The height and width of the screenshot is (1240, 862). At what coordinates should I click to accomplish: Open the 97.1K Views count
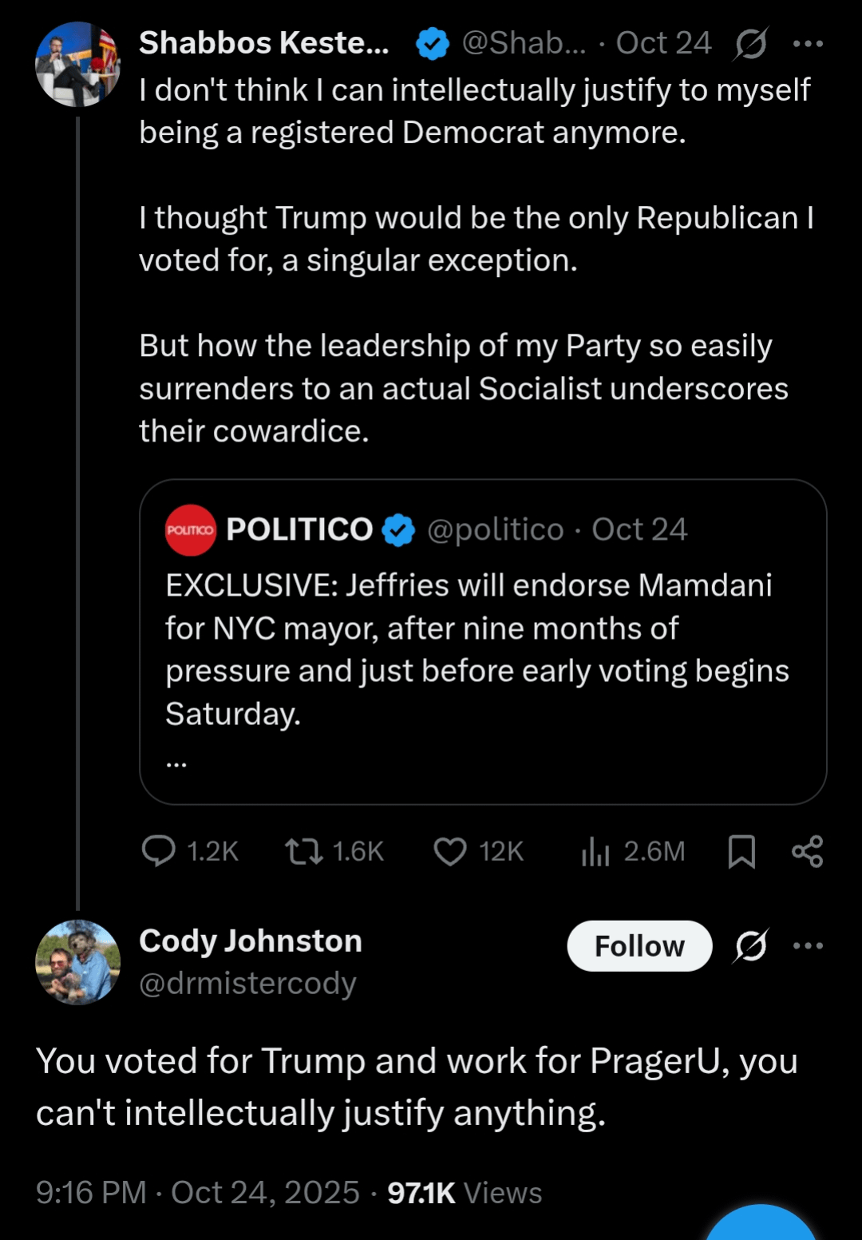click(464, 1193)
